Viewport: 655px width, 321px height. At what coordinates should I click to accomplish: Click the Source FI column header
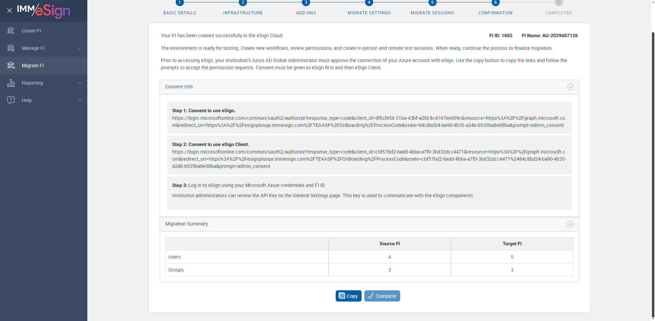[x=390, y=244]
